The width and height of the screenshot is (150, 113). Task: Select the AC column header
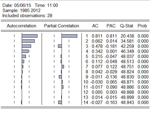tap(95, 26)
